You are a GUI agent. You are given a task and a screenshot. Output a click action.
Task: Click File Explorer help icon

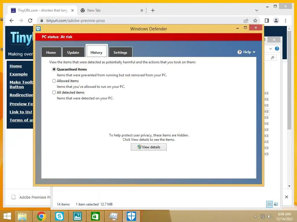[x=277, y=49]
